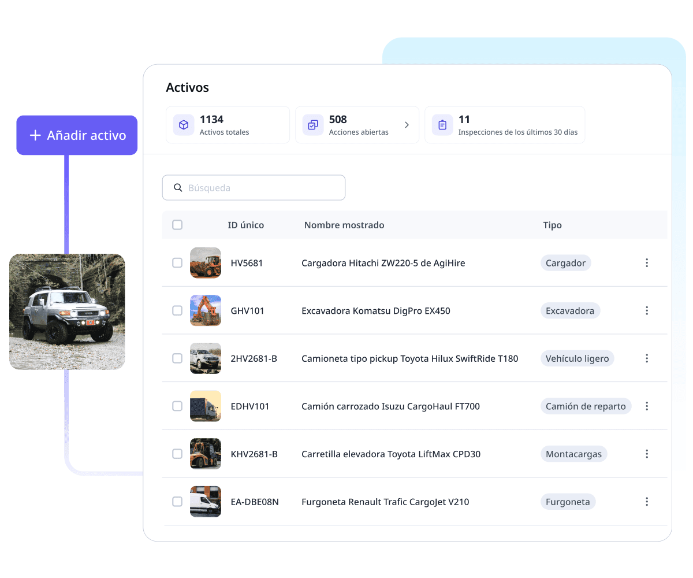Open options menu for Camión carrozado Isuzu row

click(647, 406)
